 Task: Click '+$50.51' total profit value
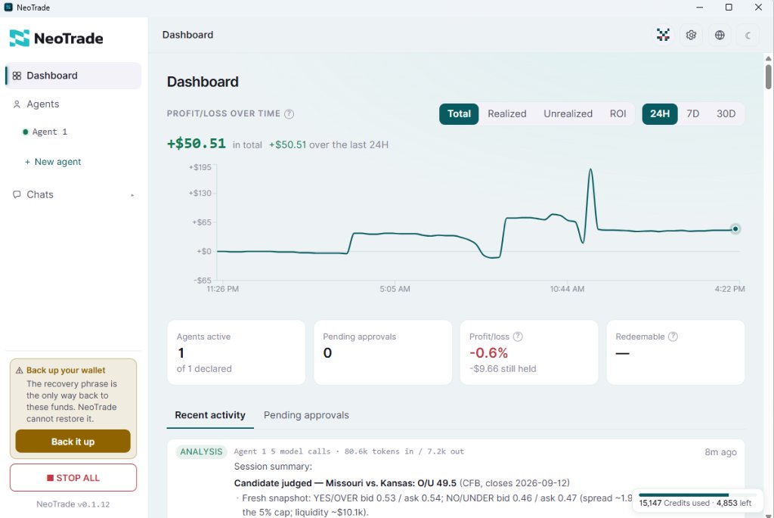point(197,144)
